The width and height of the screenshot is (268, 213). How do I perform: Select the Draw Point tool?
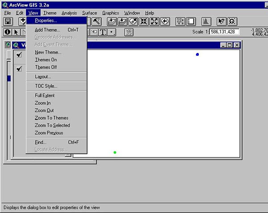(112, 32)
